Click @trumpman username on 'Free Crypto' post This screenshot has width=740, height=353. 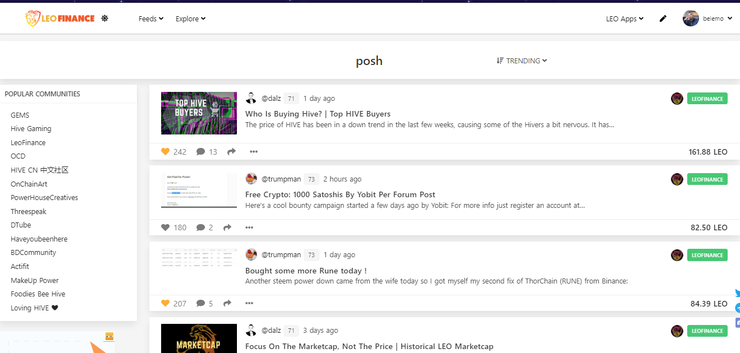tap(281, 179)
